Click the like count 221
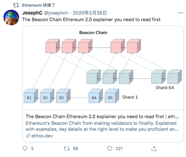 click(119, 148)
